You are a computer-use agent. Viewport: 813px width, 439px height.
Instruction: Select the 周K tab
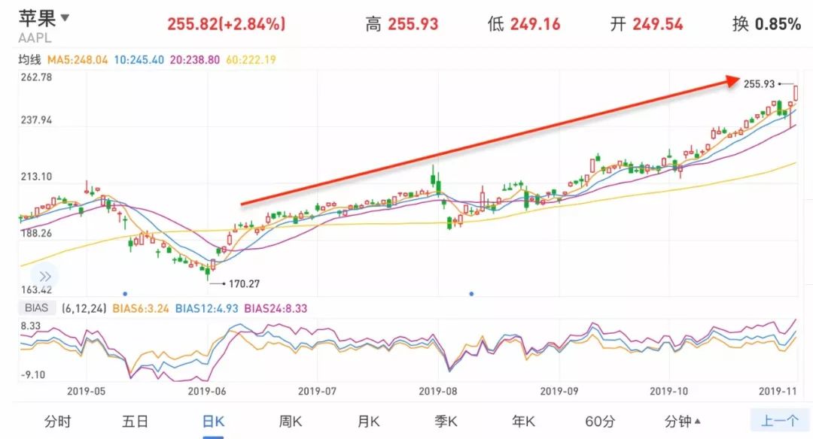291,422
